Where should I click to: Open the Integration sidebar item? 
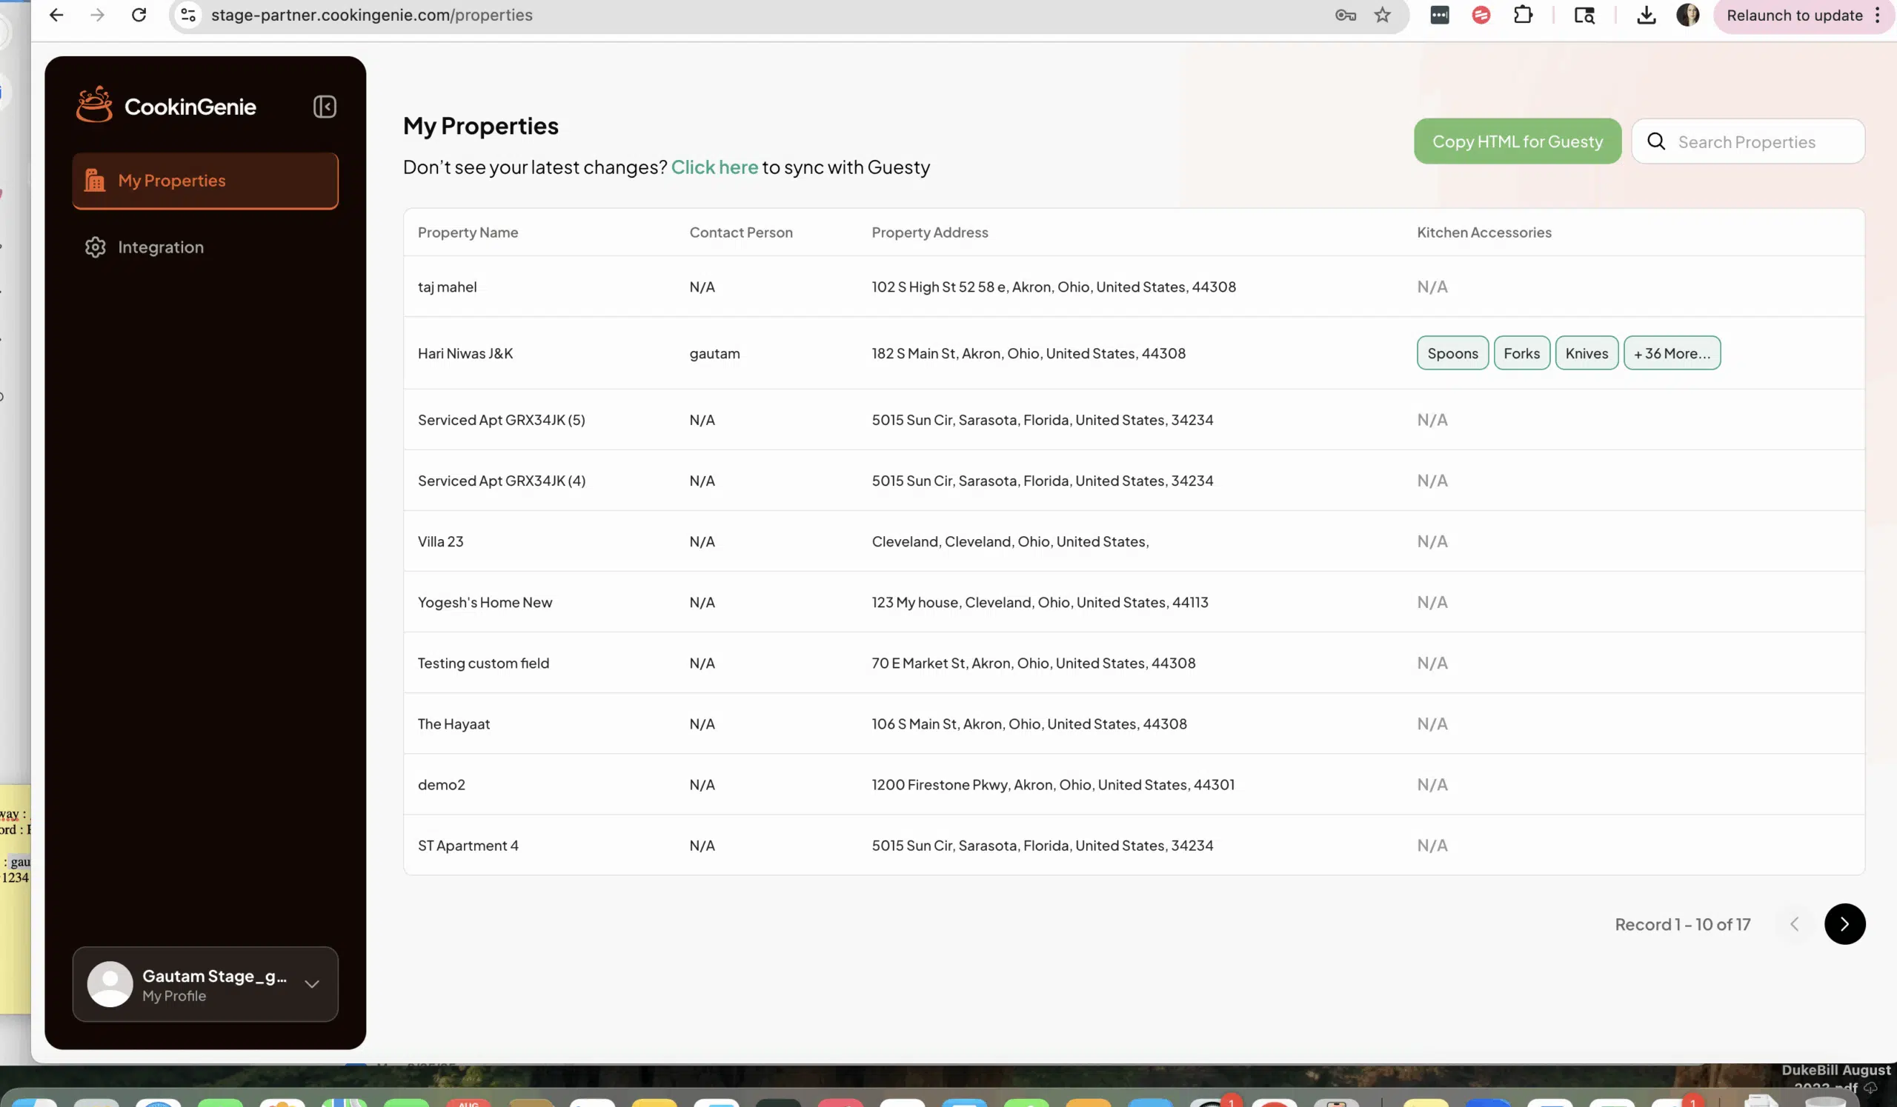click(x=160, y=247)
